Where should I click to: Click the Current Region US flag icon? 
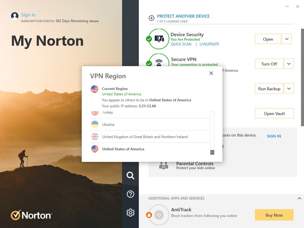coord(95,89)
